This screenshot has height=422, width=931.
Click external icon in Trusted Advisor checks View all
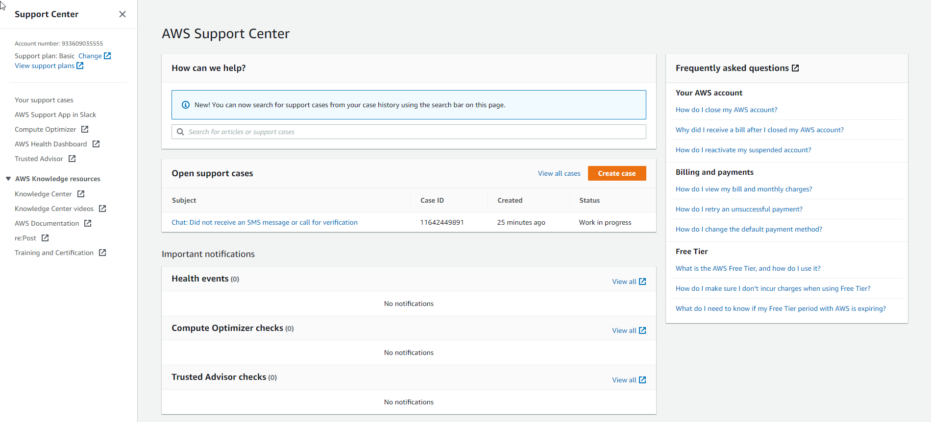pos(642,380)
